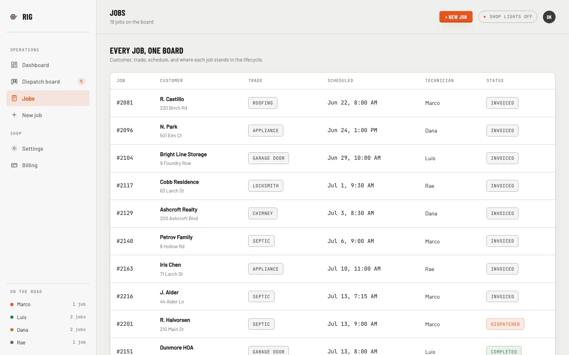Open the DK user avatar
Viewport: 569px width, 355px height.
(549, 17)
